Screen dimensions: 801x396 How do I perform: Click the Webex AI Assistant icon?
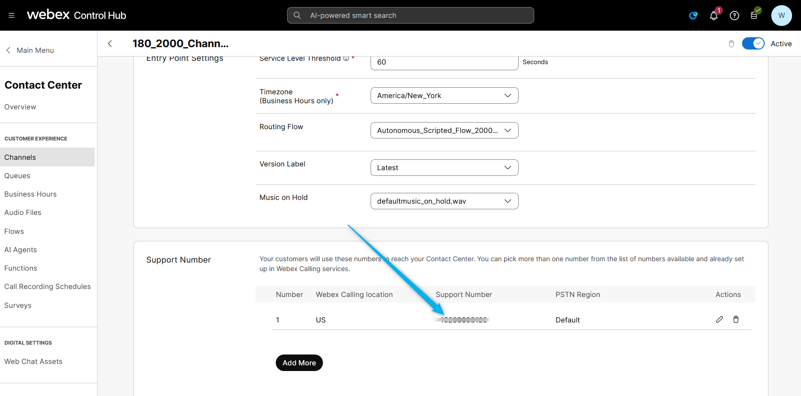693,16
